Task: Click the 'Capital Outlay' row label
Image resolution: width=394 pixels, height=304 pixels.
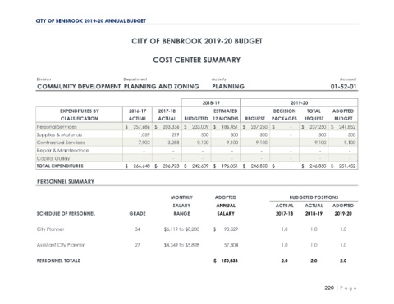Action: tap(53, 158)
